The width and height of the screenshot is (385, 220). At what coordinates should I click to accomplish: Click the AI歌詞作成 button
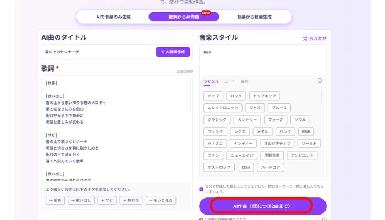click(x=173, y=52)
